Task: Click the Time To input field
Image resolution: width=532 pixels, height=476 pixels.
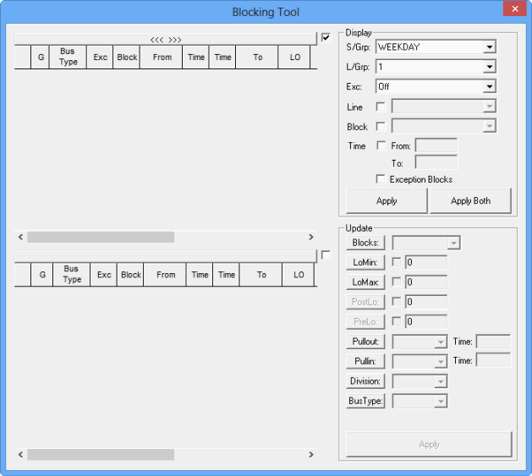Action: 436,162
